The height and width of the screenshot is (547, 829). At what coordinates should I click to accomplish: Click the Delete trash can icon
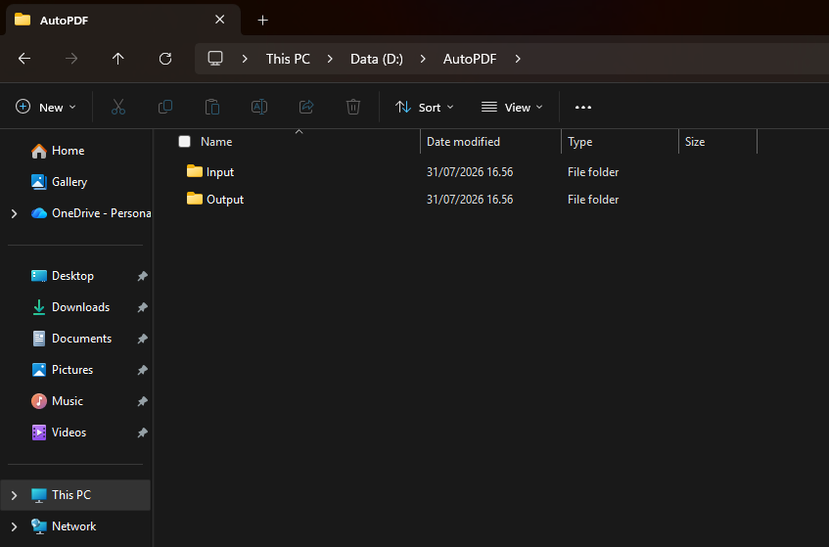pyautogui.click(x=353, y=108)
